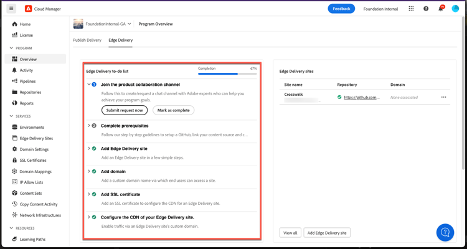This screenshot has height=249, width=467.
Task: Click the 67% completion value
Action: 253,68
